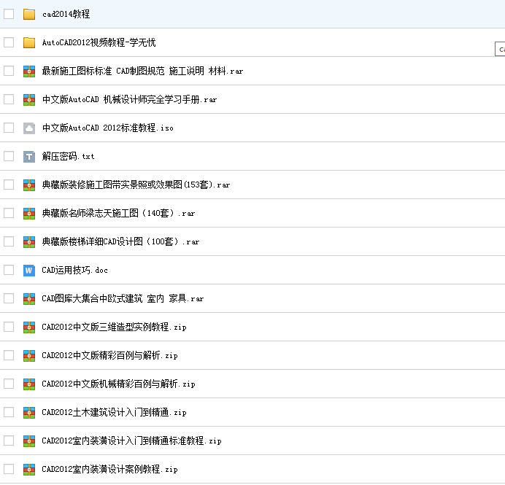This screenshot has width=505, height=485.
Task: Click the archive icon for CAD2012中文版机械精彩百例与解析.zip
Action: pos(29,384)
